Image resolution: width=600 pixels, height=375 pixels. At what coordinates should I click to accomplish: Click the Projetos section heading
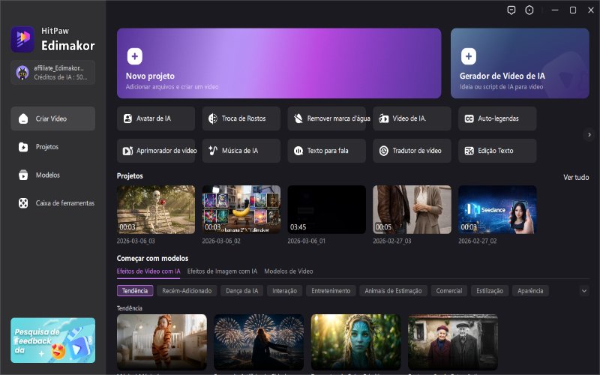[x=130, y=176]
